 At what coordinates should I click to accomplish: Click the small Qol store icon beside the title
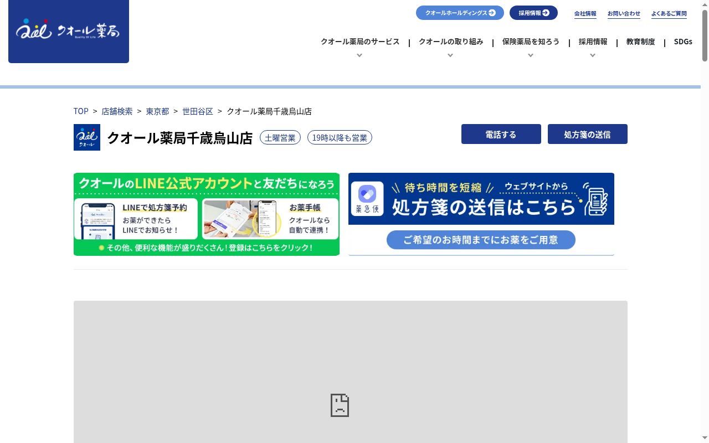click(87, 137)
